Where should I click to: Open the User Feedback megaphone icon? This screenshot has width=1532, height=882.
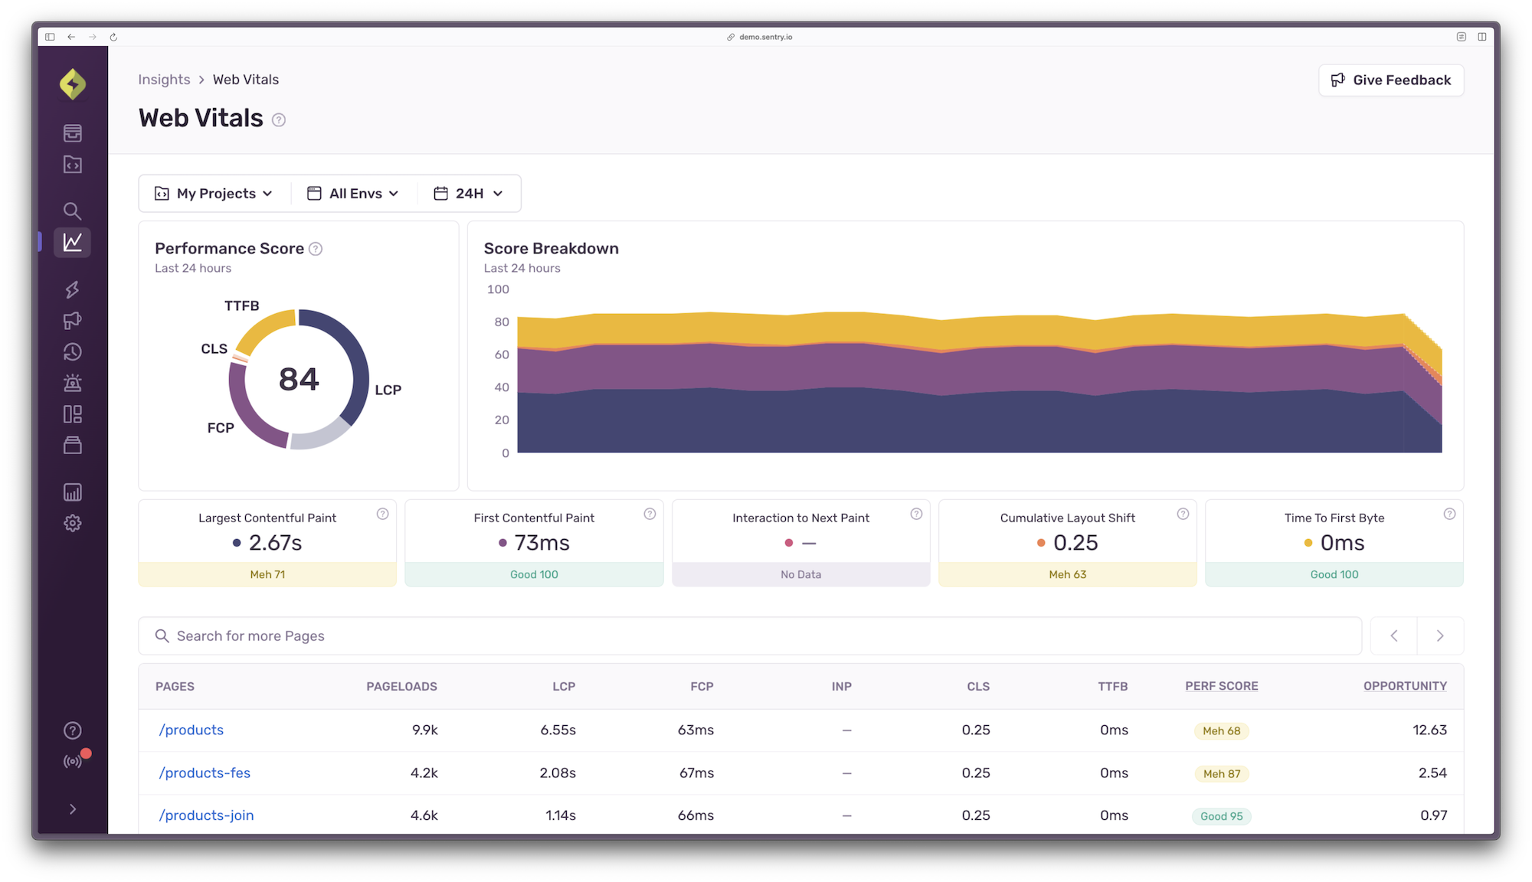coord(73,320)
